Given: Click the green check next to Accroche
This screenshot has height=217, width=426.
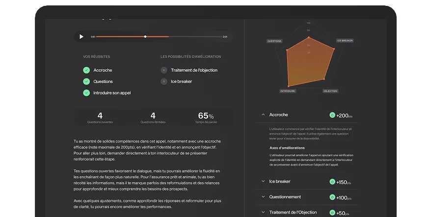Looking at the screenshot, I should point(86,70).
